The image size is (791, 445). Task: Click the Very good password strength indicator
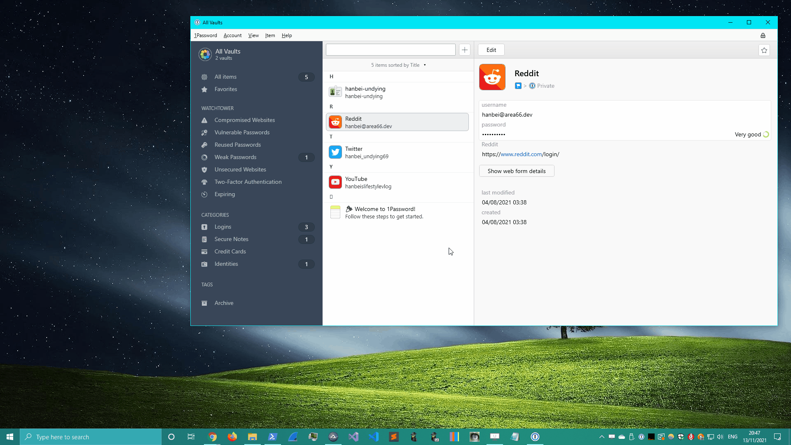pos(752,135)
